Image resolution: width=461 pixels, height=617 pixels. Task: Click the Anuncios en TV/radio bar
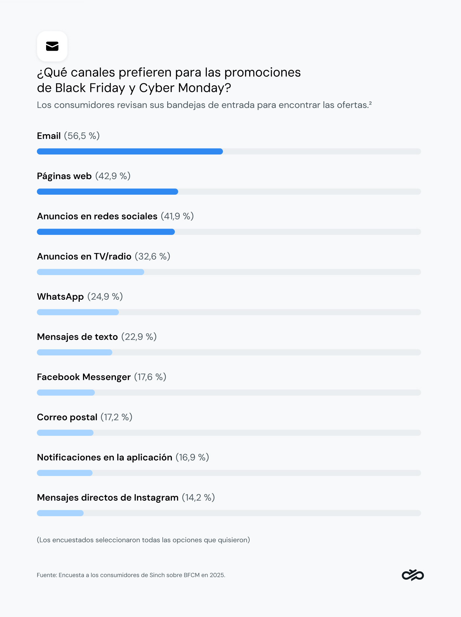tap(229, 272)
